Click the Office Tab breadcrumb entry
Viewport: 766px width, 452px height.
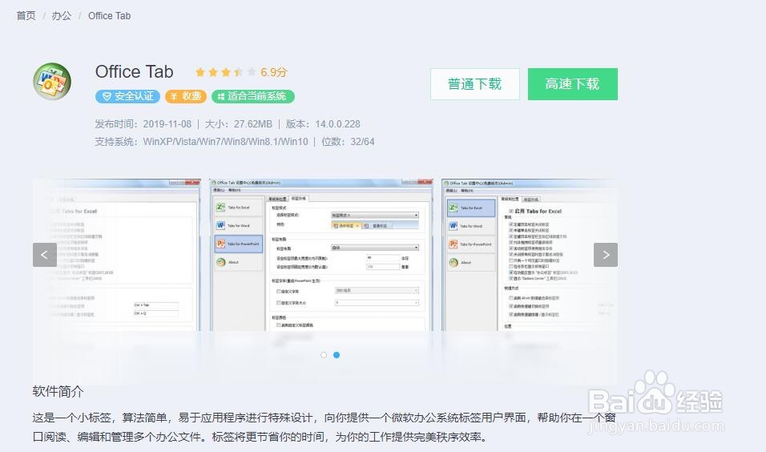click(110, 16)
